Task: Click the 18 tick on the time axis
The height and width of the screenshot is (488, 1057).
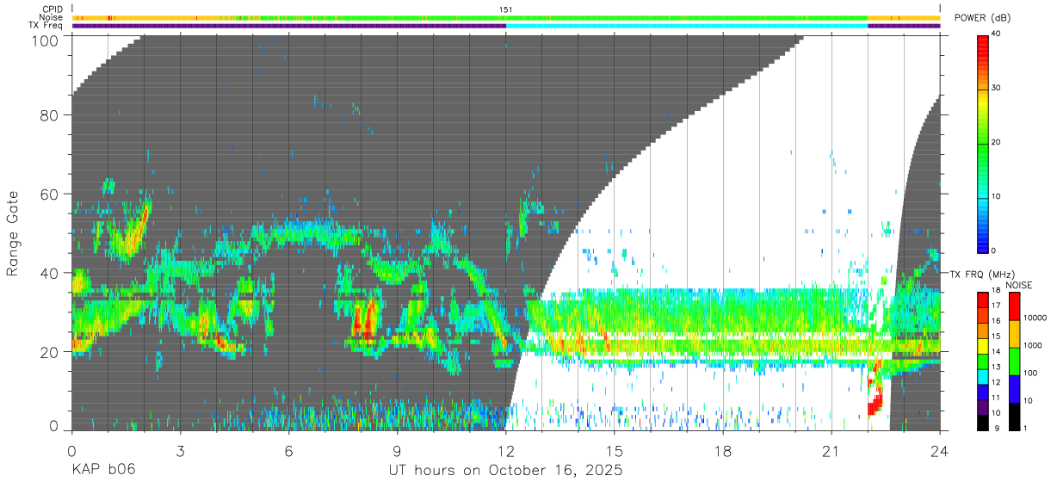Action: (723, 450)
